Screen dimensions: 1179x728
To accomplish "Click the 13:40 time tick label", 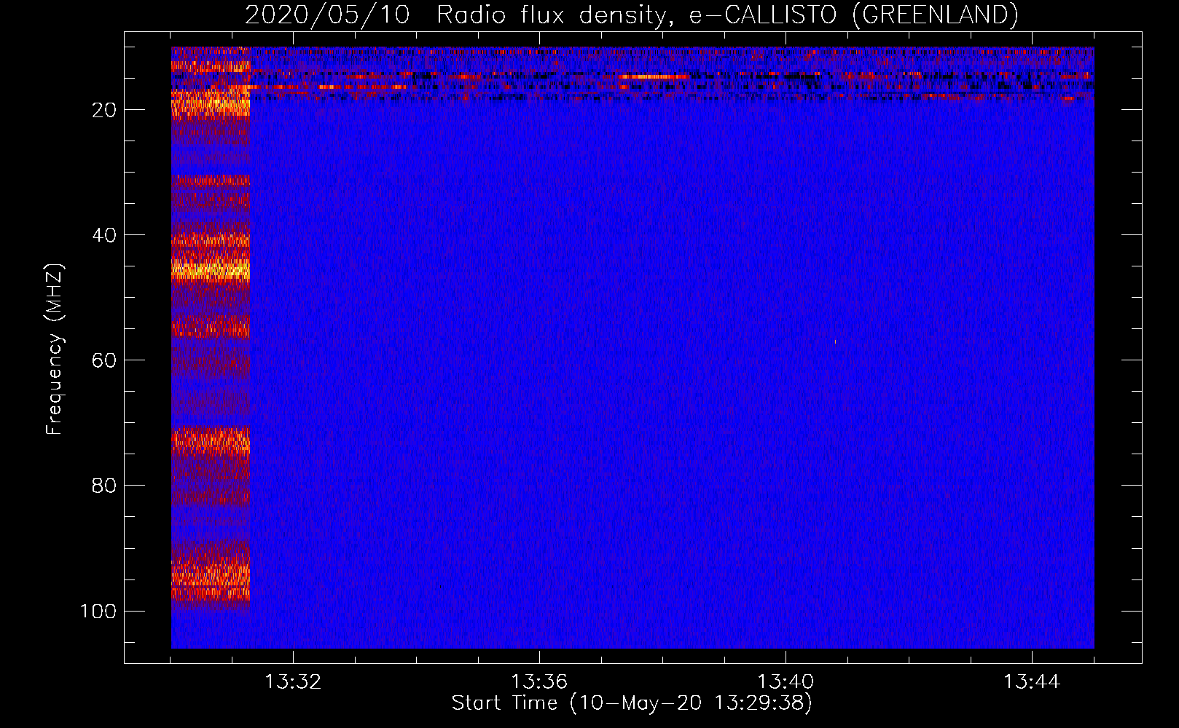I will point(786,682).
